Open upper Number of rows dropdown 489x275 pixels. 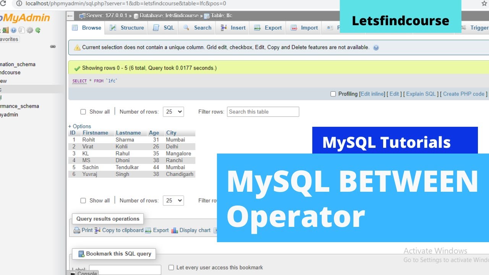(173, 112)
